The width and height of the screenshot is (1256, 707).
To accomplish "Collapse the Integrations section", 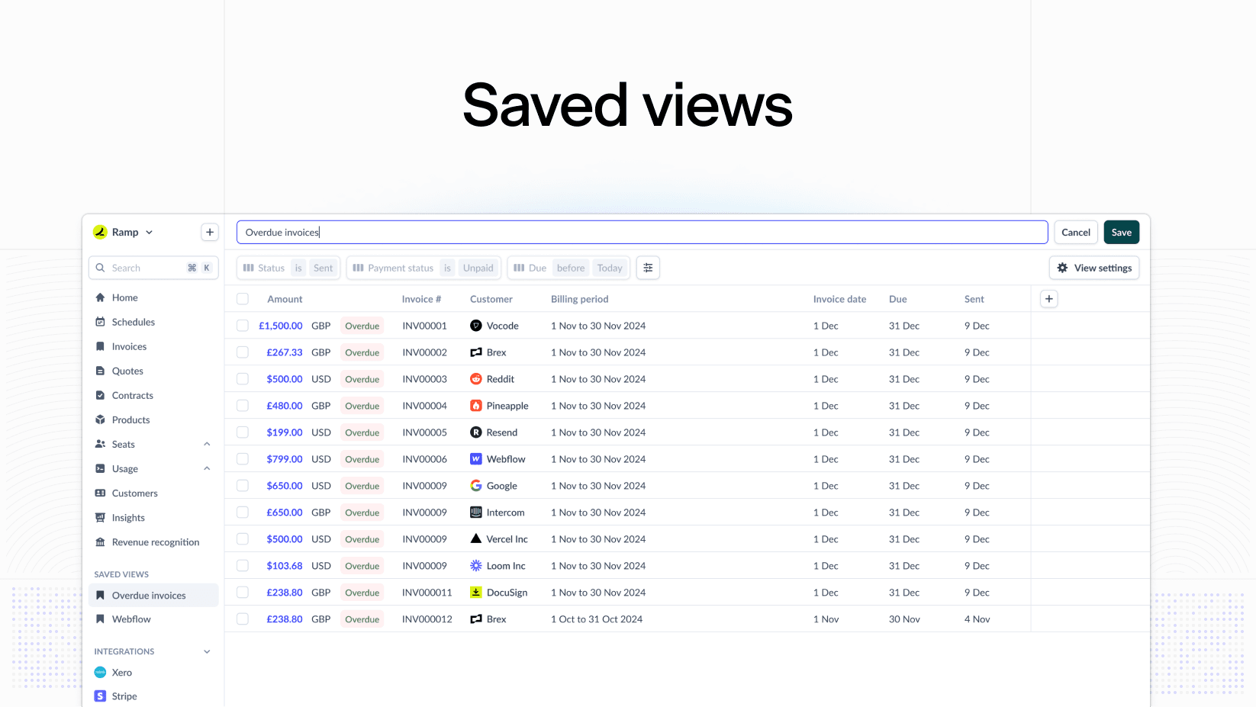I will pos(207,651).
